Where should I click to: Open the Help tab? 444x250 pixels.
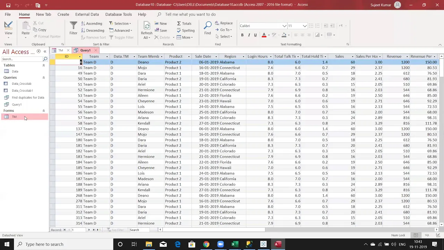coord(142,14)
